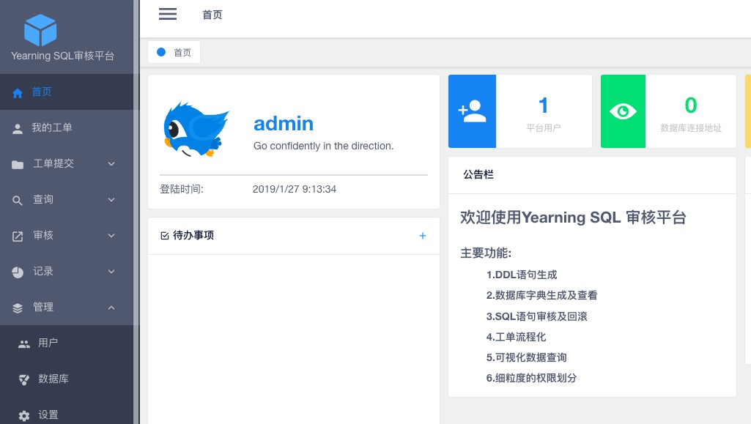Click Yearning SQL审核平台 title text
The height and width of the screenshot is (424, 751).
62,56
